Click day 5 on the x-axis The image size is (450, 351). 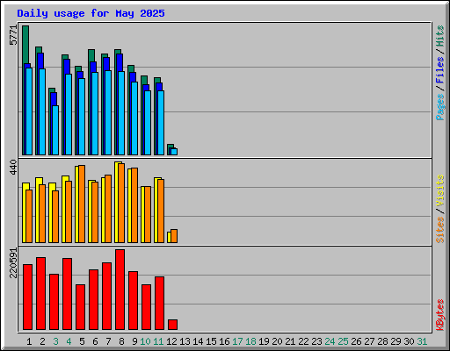tap(82, 341)
